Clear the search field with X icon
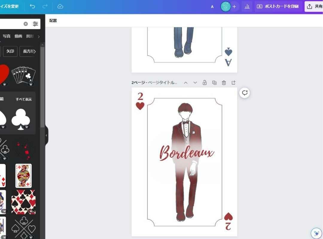323x239 pixels. click(26, 24)
